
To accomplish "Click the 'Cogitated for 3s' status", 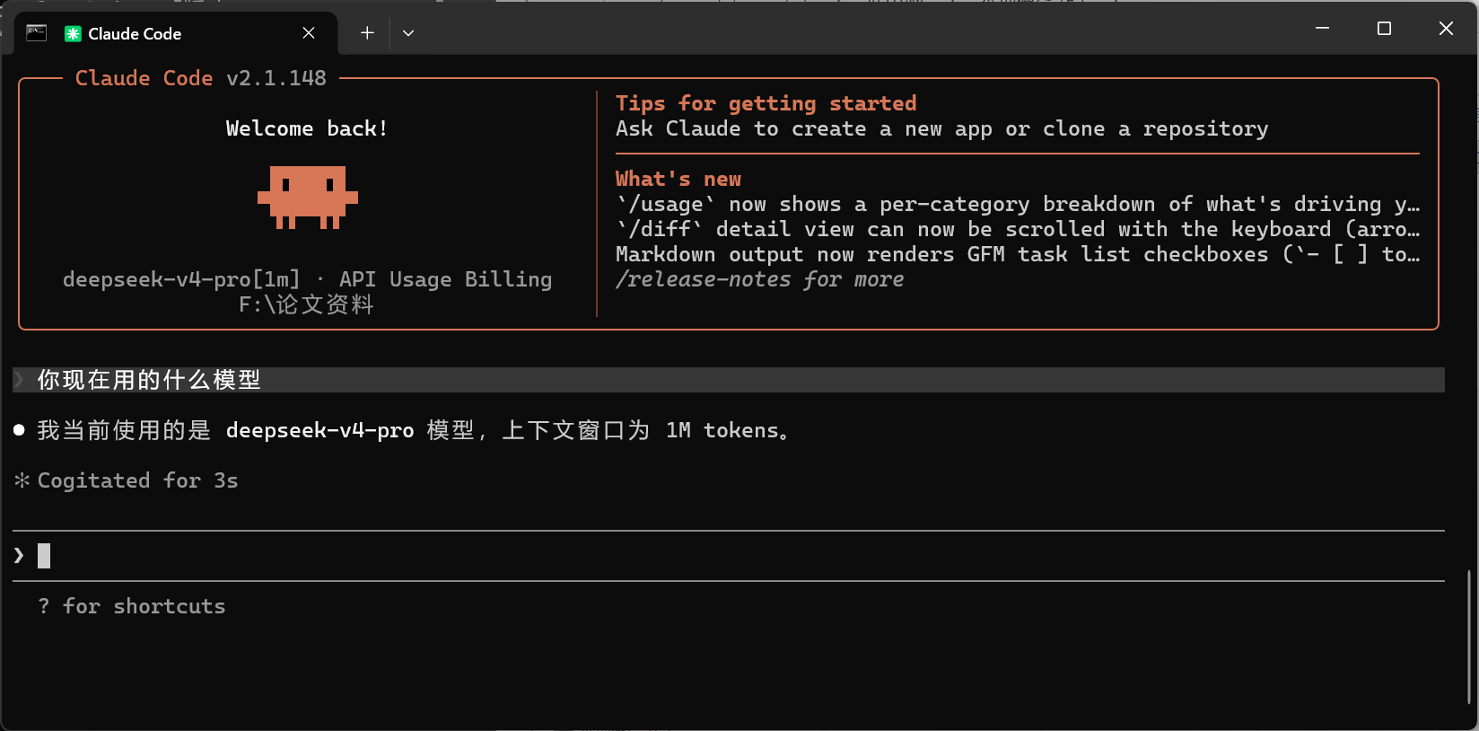I will (x=138, y=480).
